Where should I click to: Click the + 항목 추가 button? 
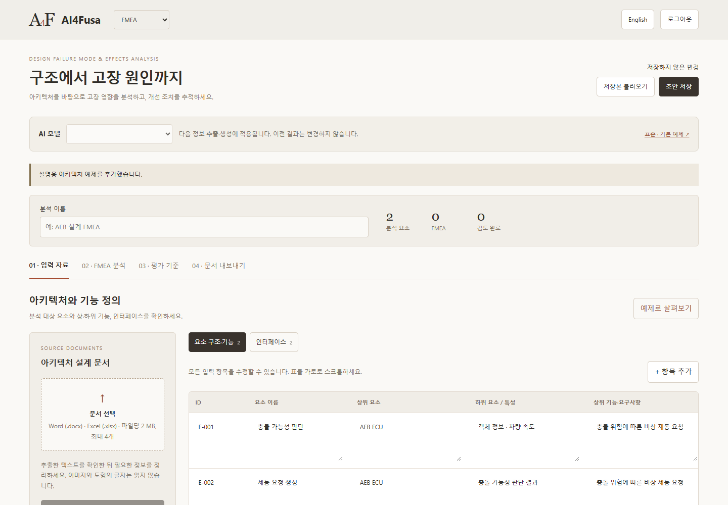(x=673, y=372)
